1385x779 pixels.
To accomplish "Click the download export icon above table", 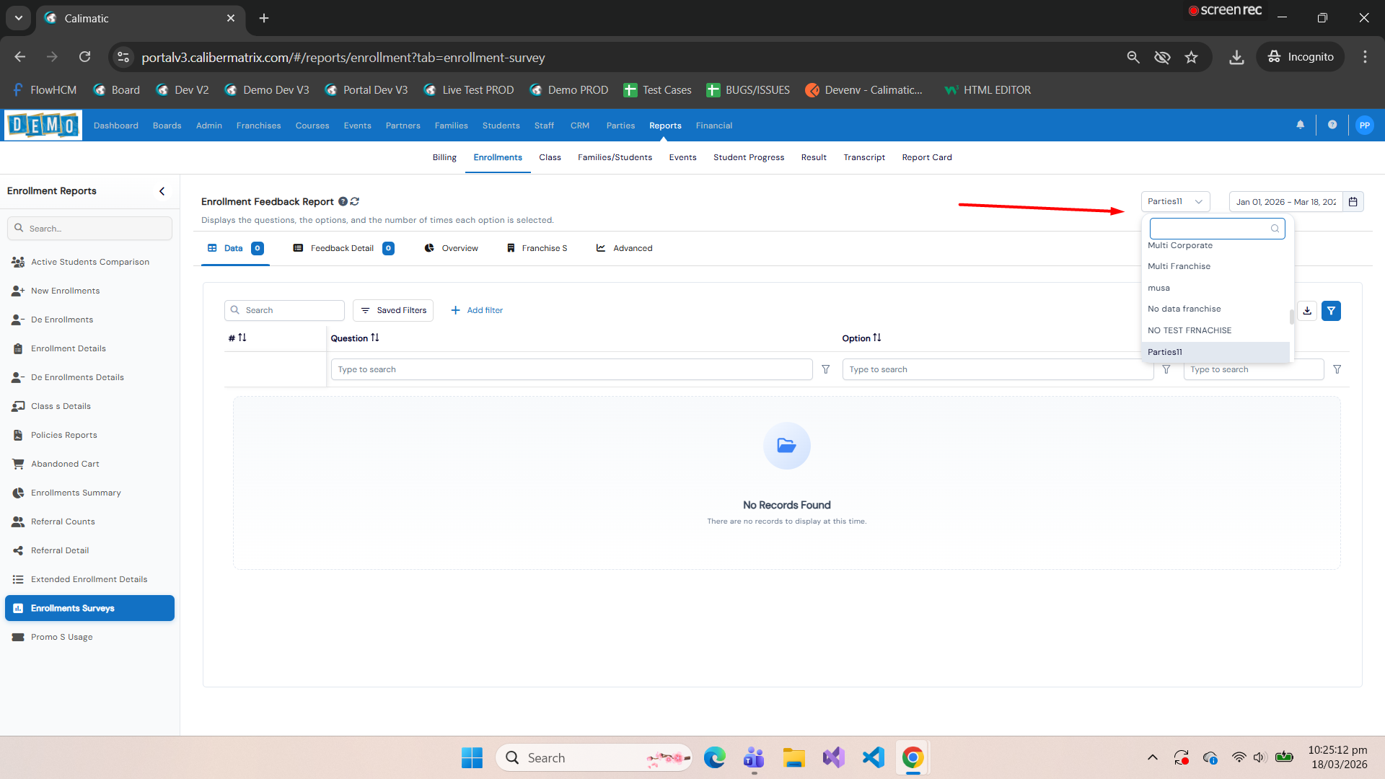I will pyautogui.click(x=1307, y=311).
